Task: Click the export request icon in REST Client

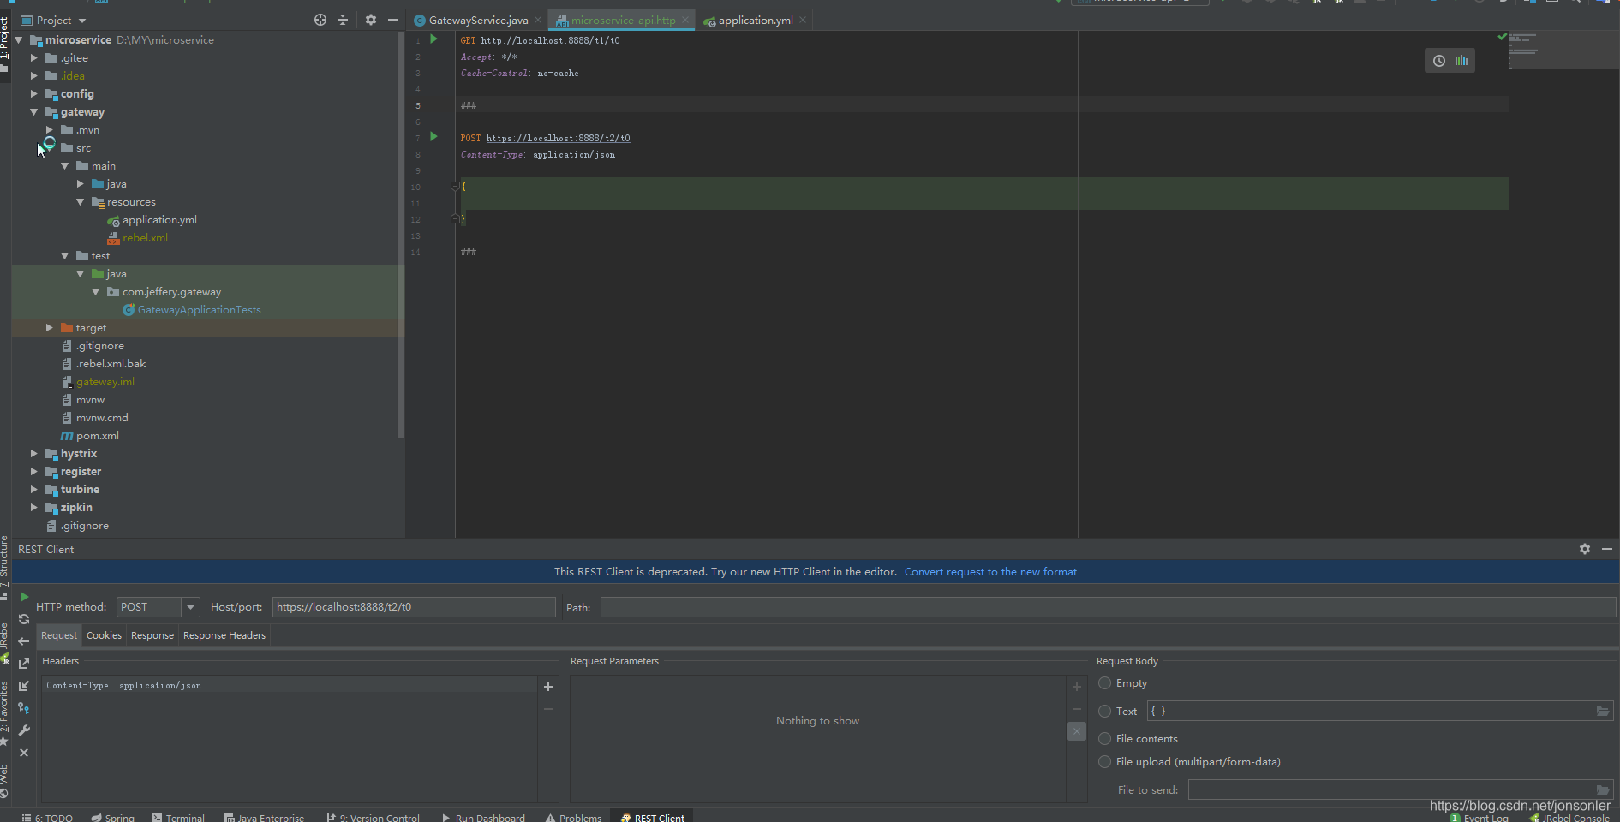Action: tap(24, 664)
